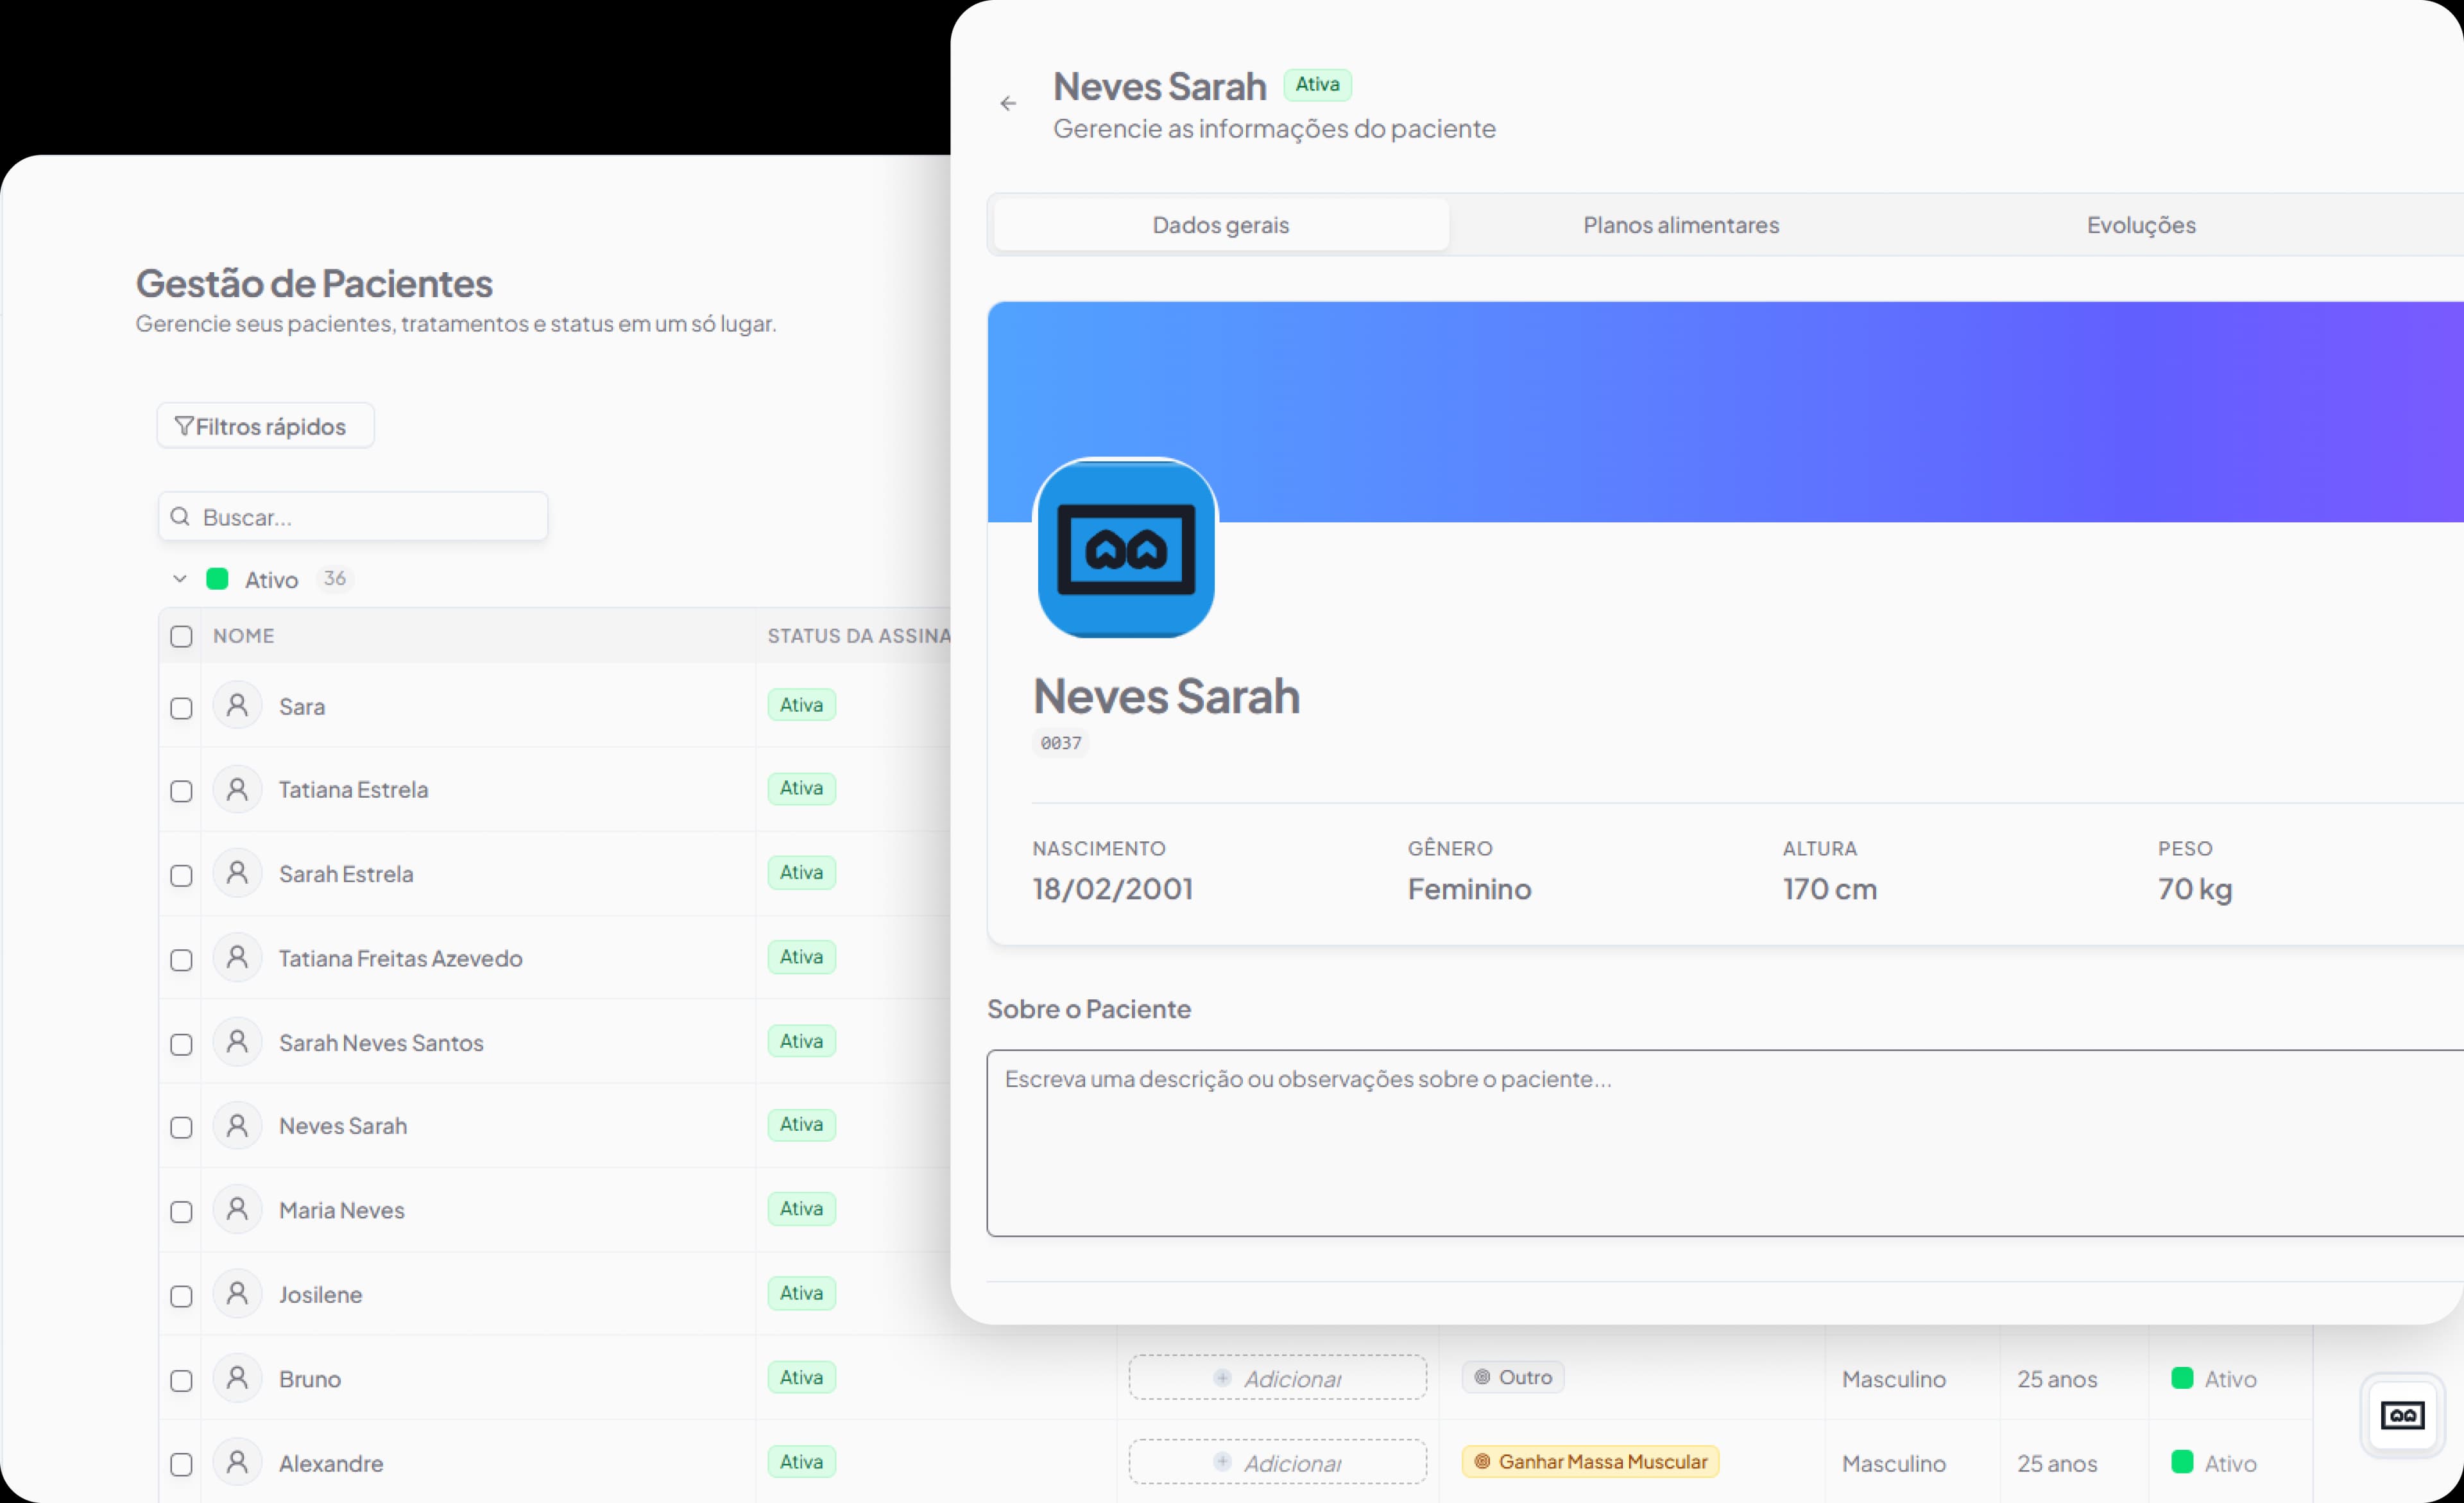Click the green status square in Alexandre's row
Screen dimensions: 2464x1503
[x=2182, y=1462]
